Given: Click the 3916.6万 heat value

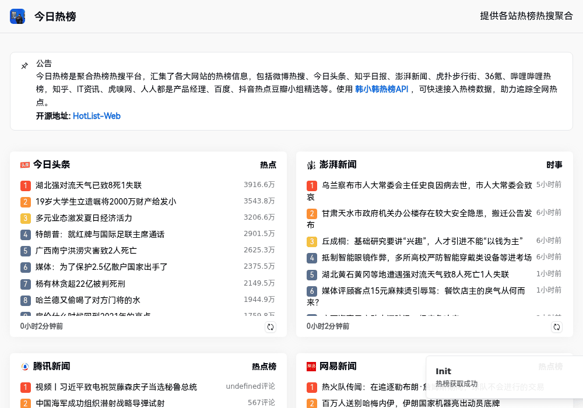Looking at the screenshot, I should pyautogui.click(x=259, y=185).
